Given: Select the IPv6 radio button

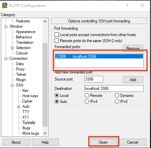Looking at the screenshot, I should point(117,102).
